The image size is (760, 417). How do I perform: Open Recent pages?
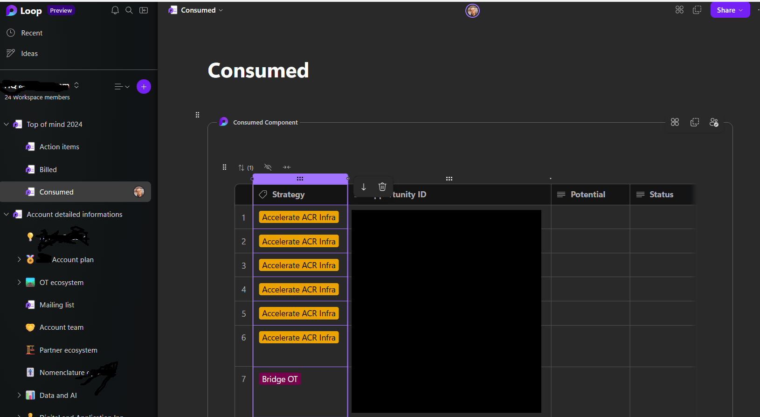coord(32,33)
